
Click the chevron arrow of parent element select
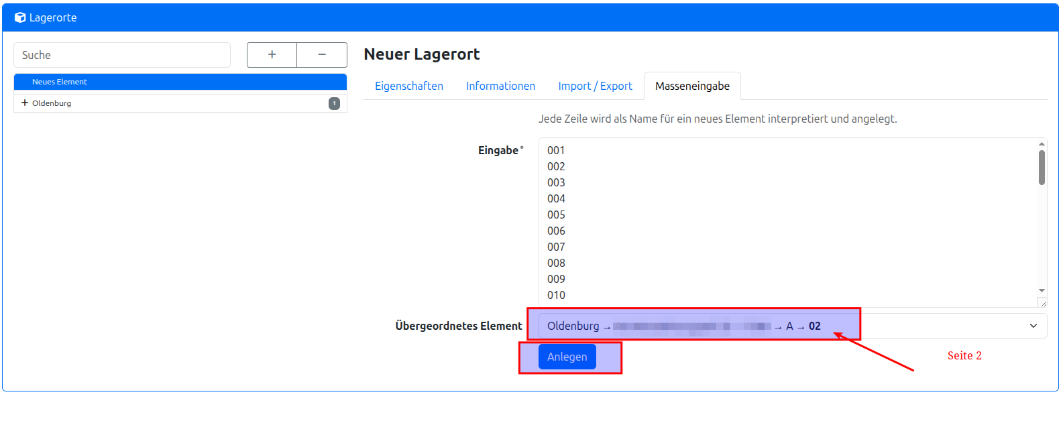[x=1033, y=326]
